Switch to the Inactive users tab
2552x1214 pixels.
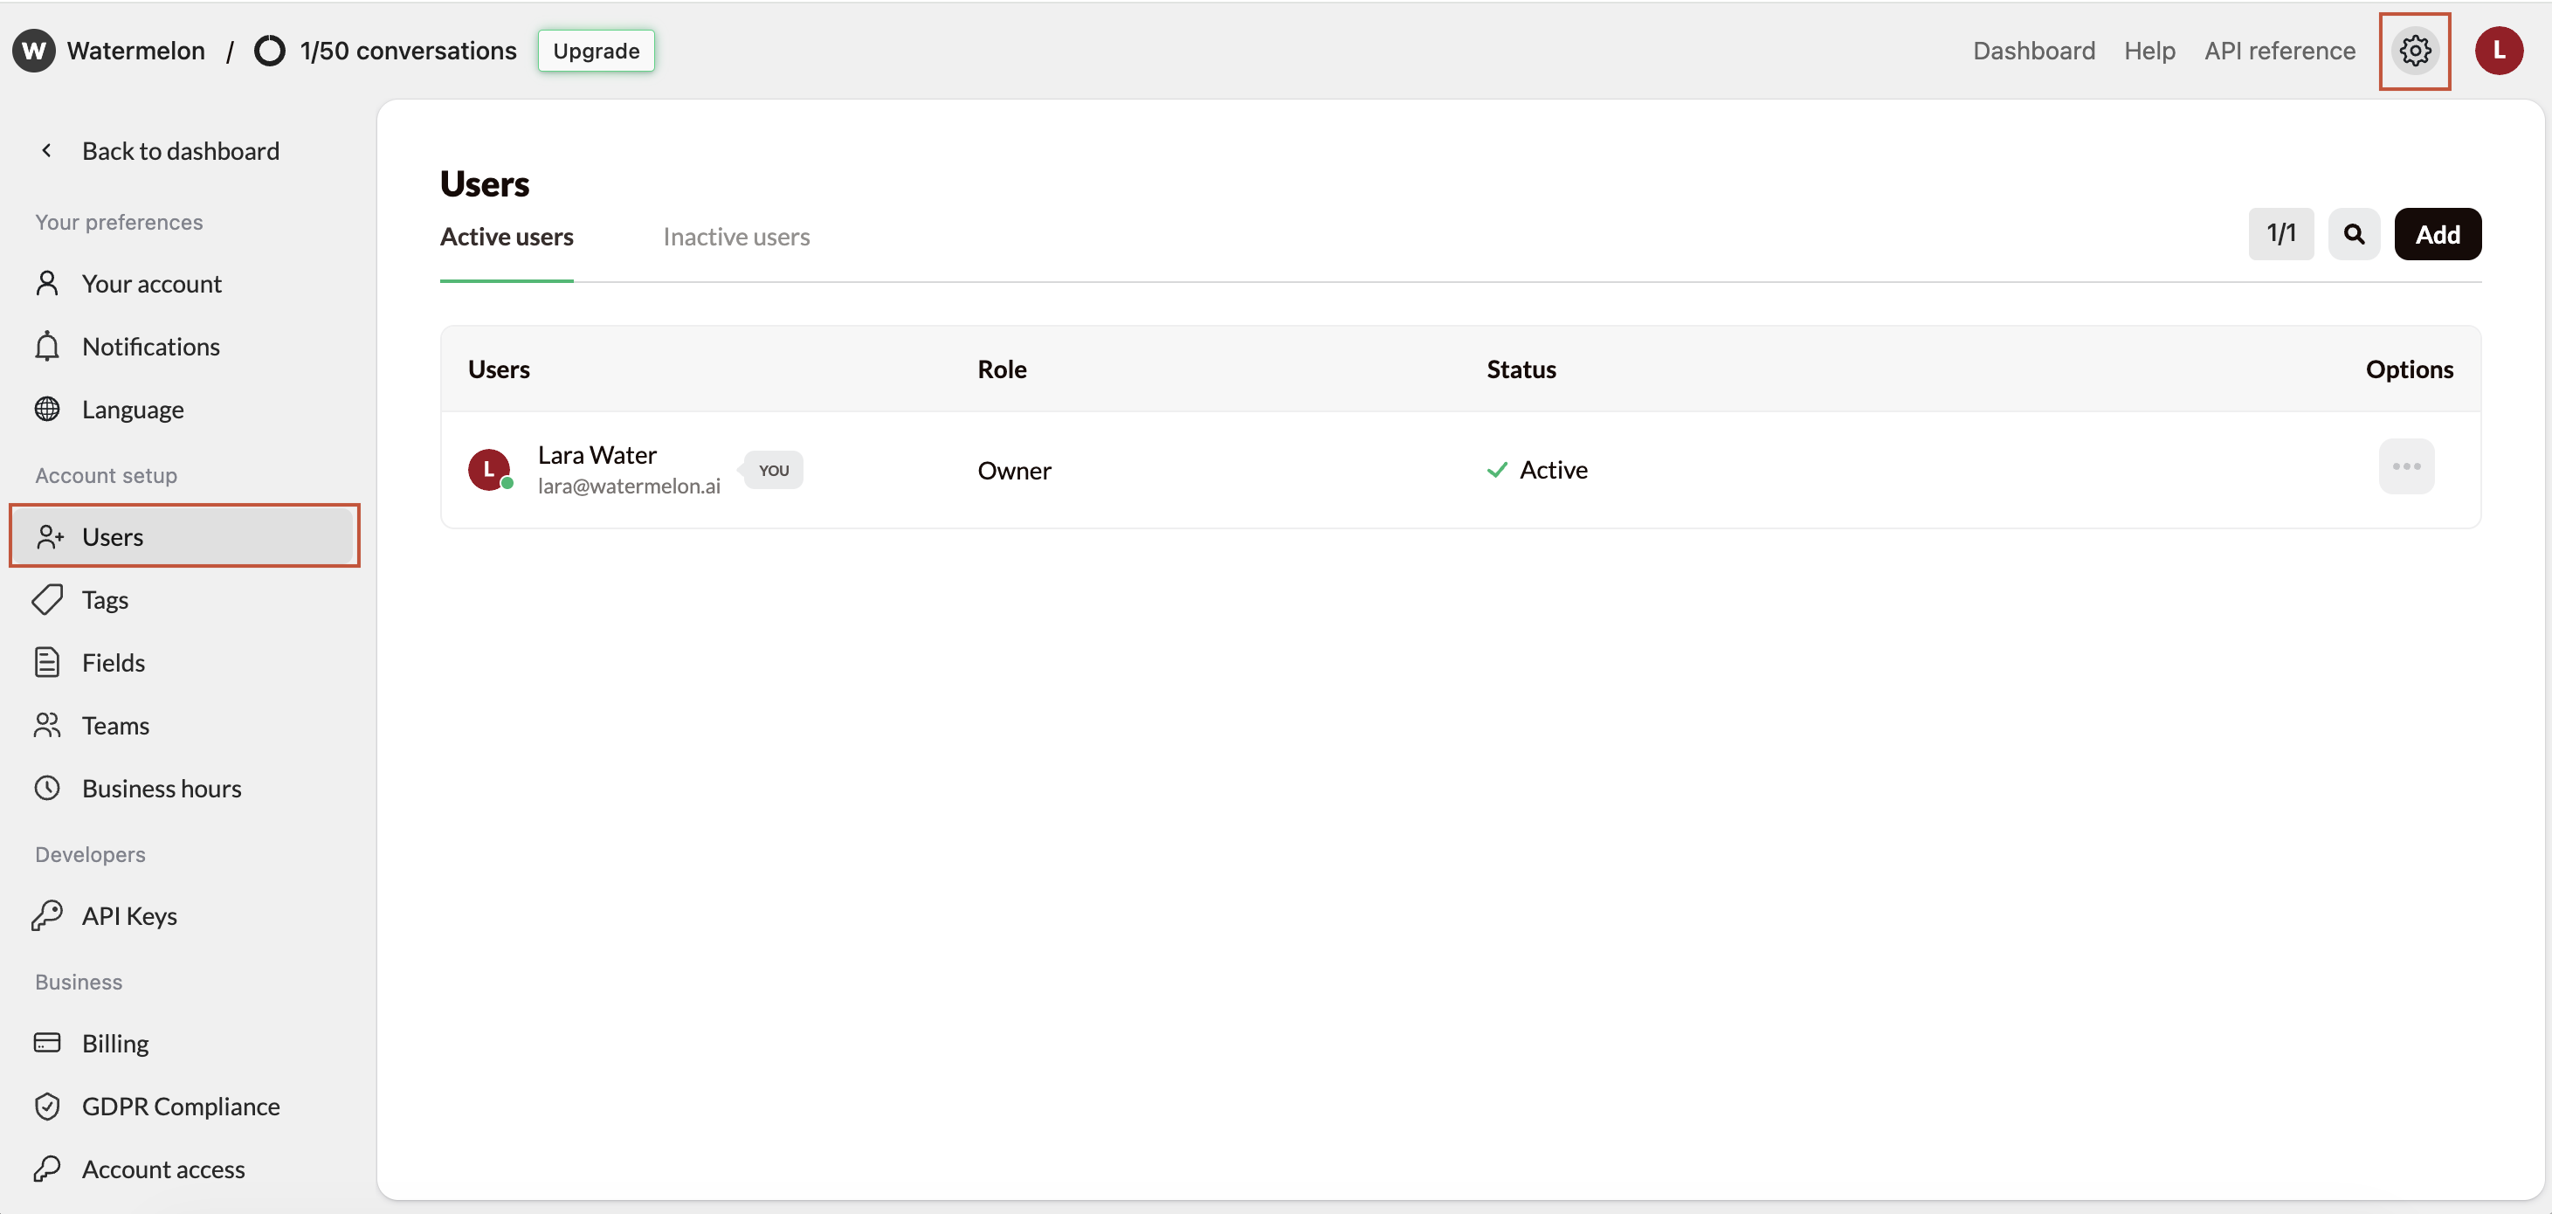736,236
